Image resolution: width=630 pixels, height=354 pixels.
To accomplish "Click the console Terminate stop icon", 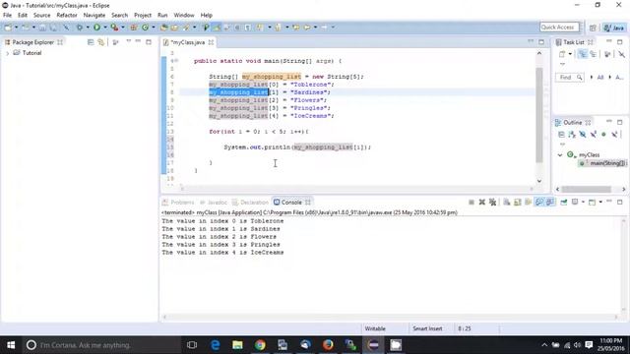I will 472,203.
